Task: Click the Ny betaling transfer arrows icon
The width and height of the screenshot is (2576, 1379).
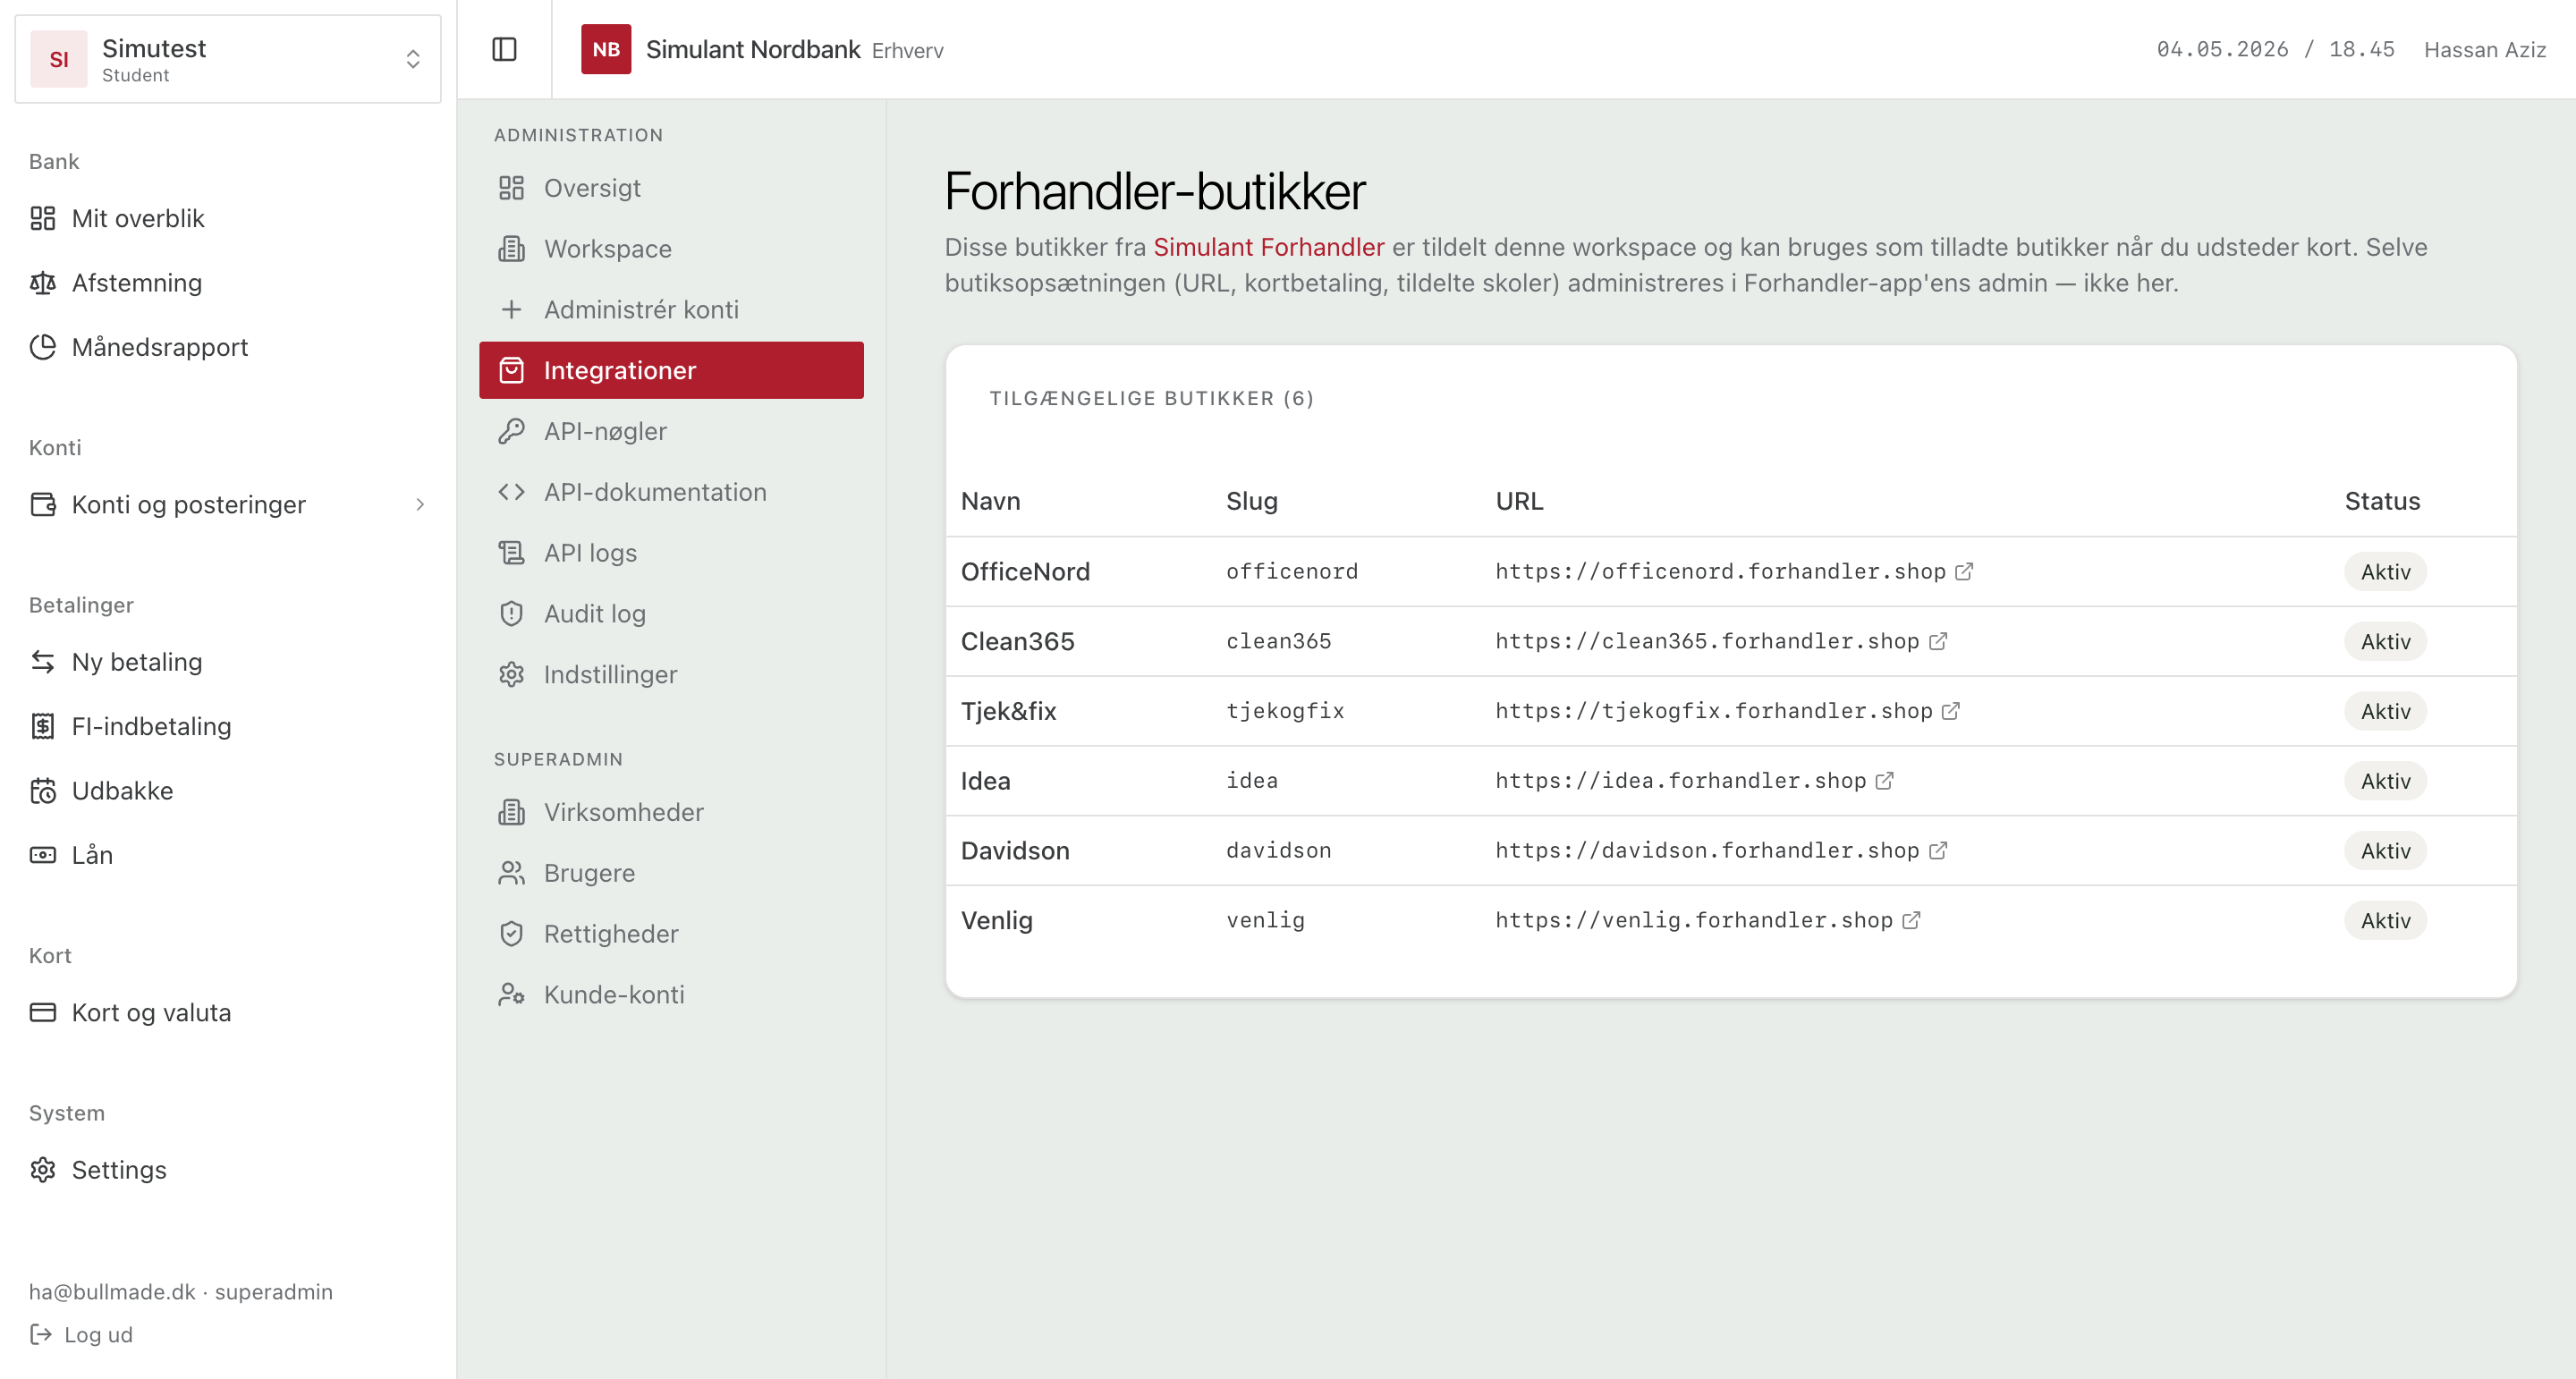Action: coord(43,662)
